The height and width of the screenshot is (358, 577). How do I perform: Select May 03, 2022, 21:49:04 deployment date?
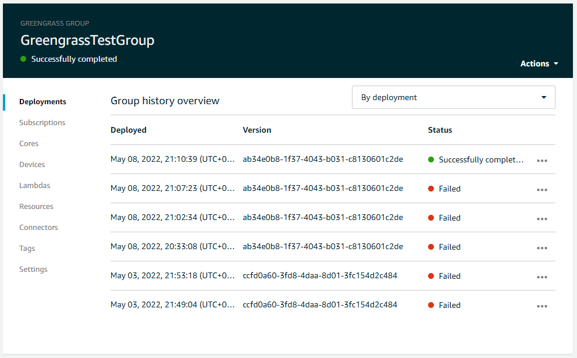pos(172,304)
